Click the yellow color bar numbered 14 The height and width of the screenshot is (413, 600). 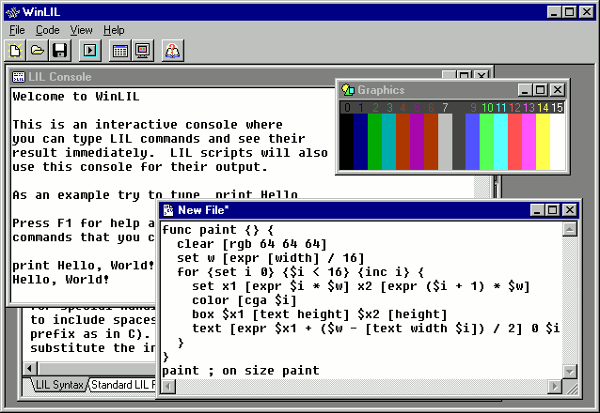(x=543, y=141)
